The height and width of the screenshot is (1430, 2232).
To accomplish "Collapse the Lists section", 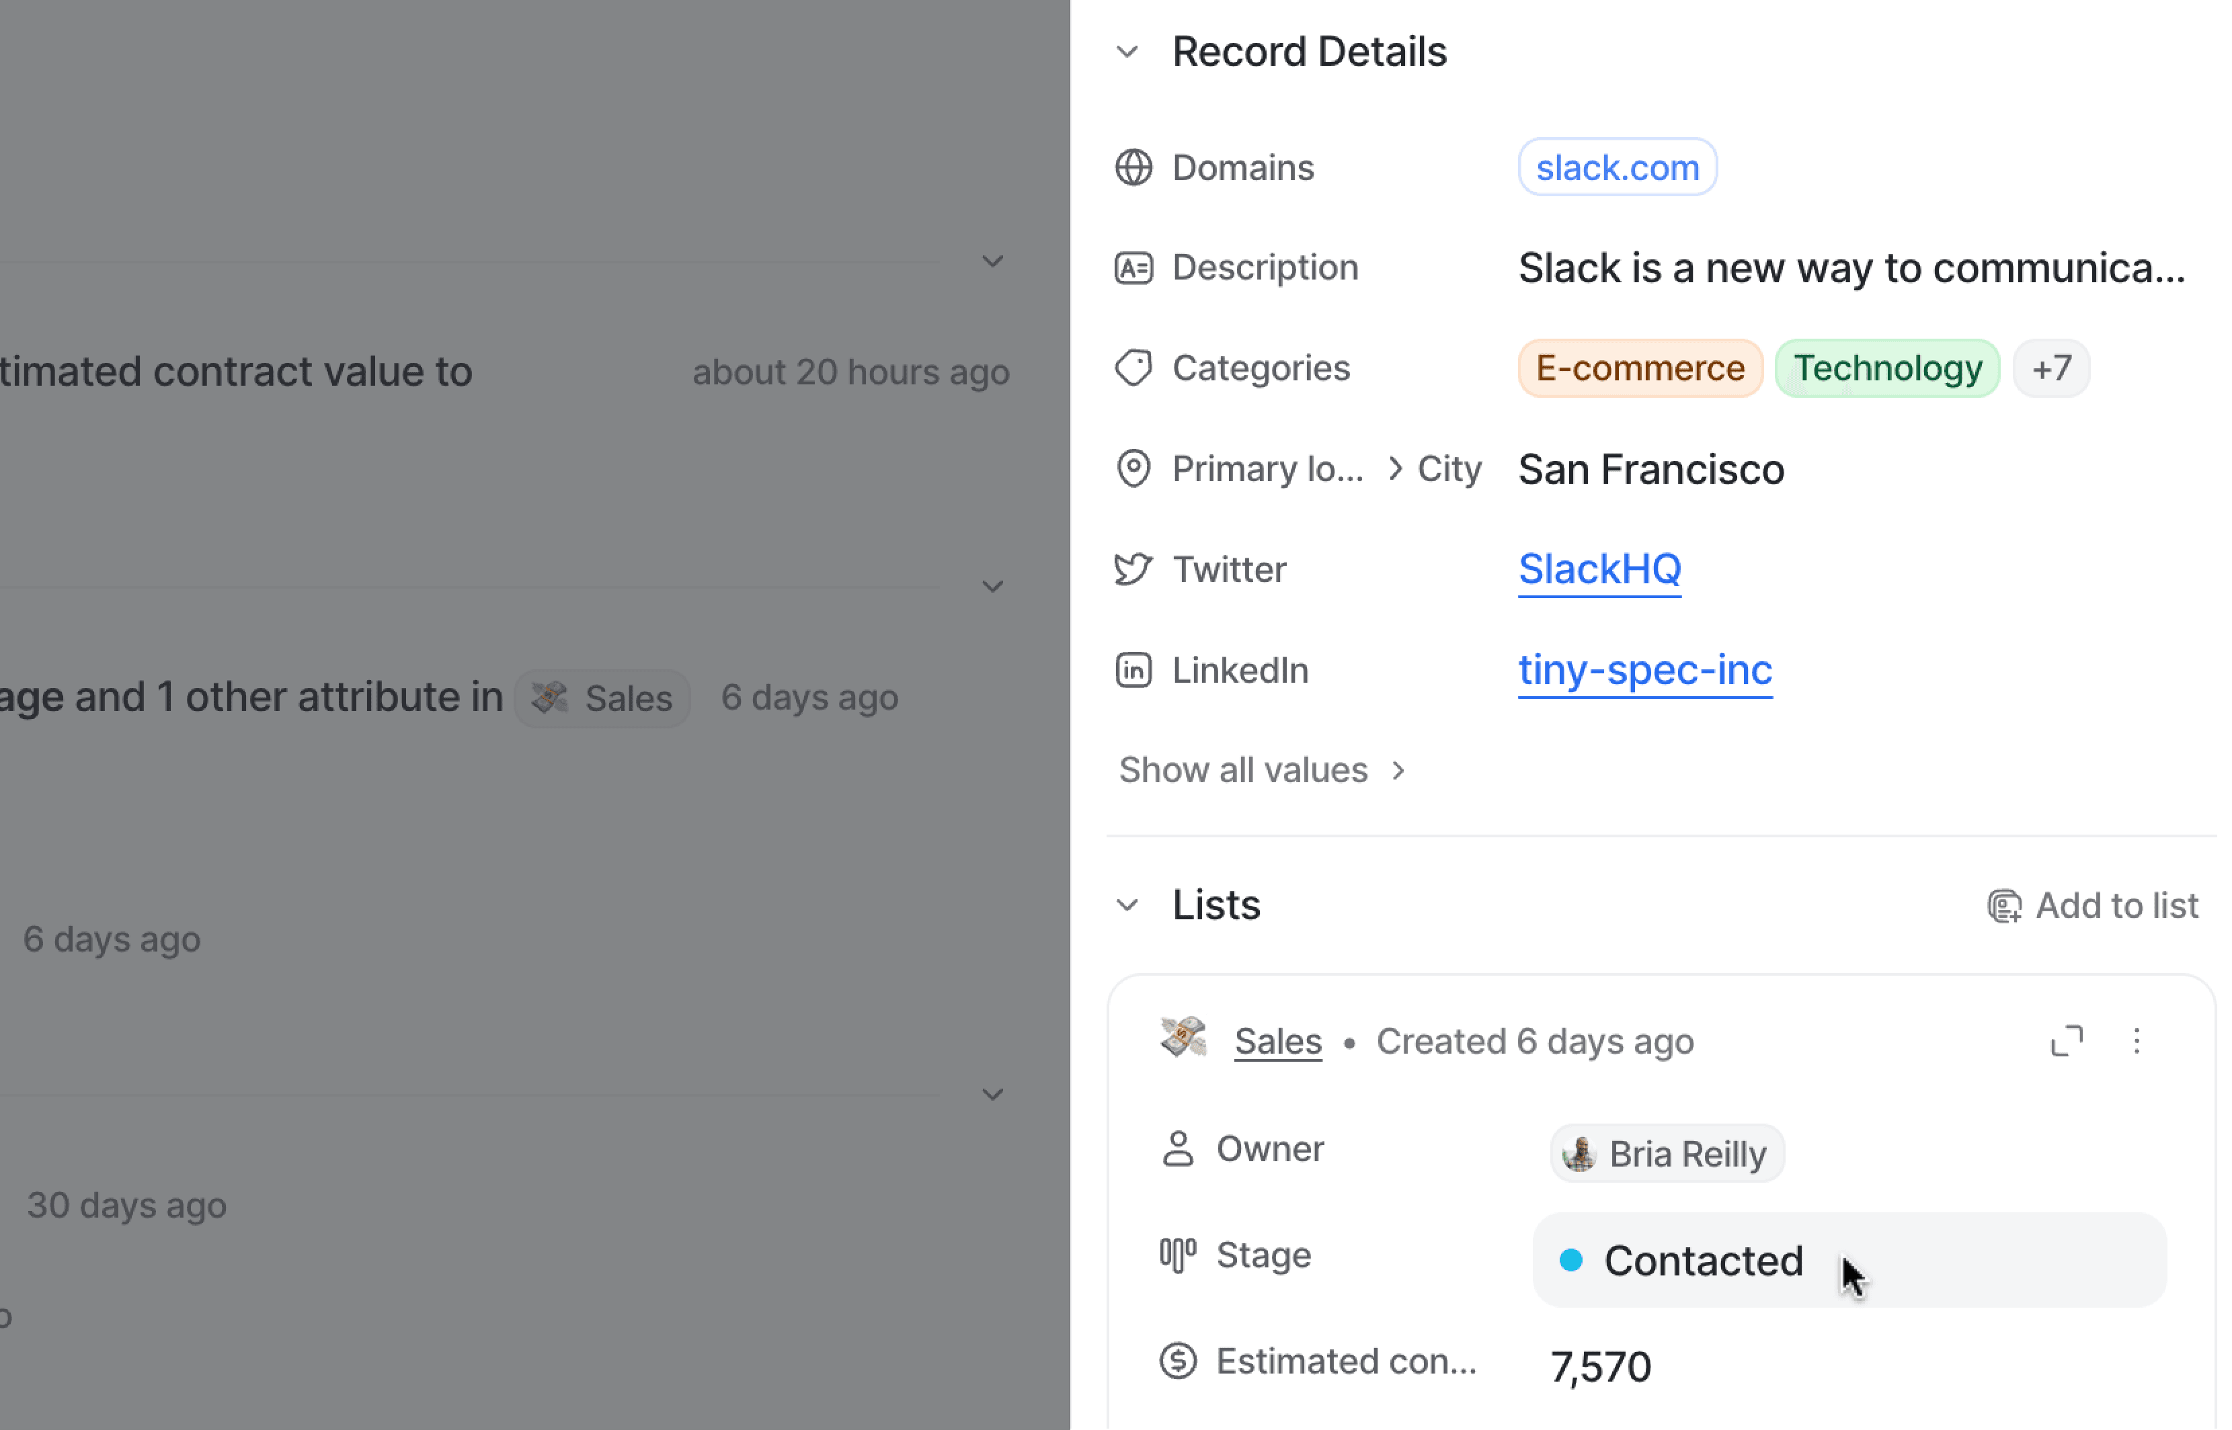I will pyautogui.click(x=1127, y=905).
